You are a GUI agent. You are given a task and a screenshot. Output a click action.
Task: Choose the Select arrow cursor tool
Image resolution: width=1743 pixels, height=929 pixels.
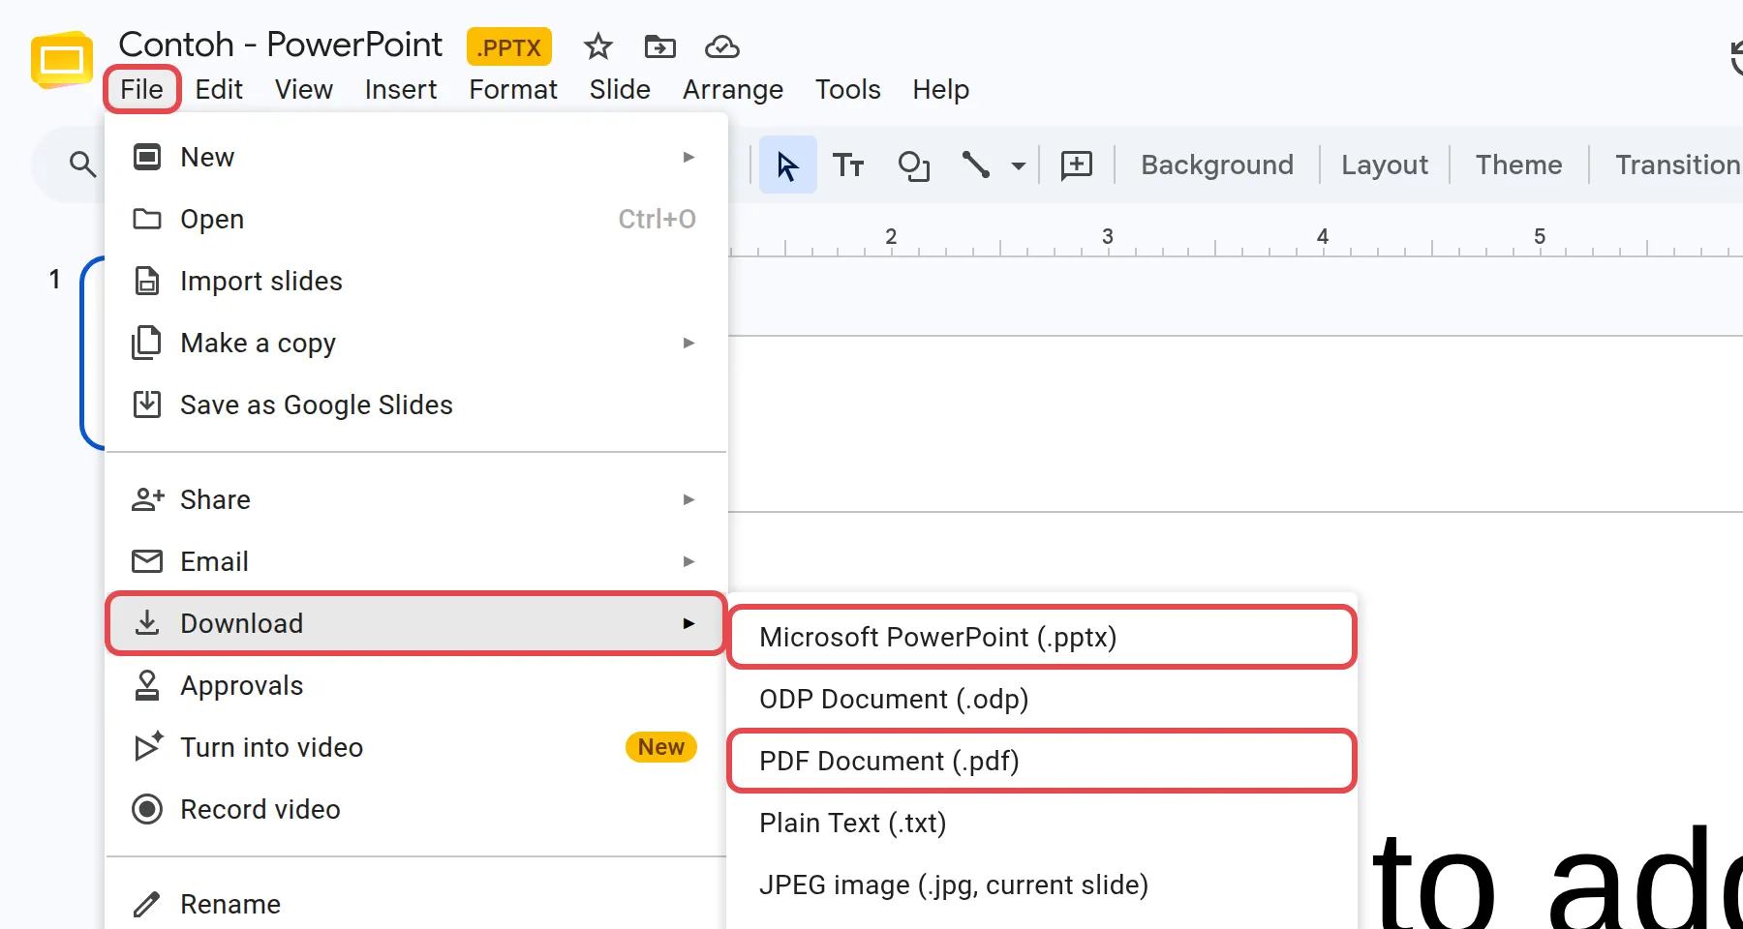[x=787, y=165]
